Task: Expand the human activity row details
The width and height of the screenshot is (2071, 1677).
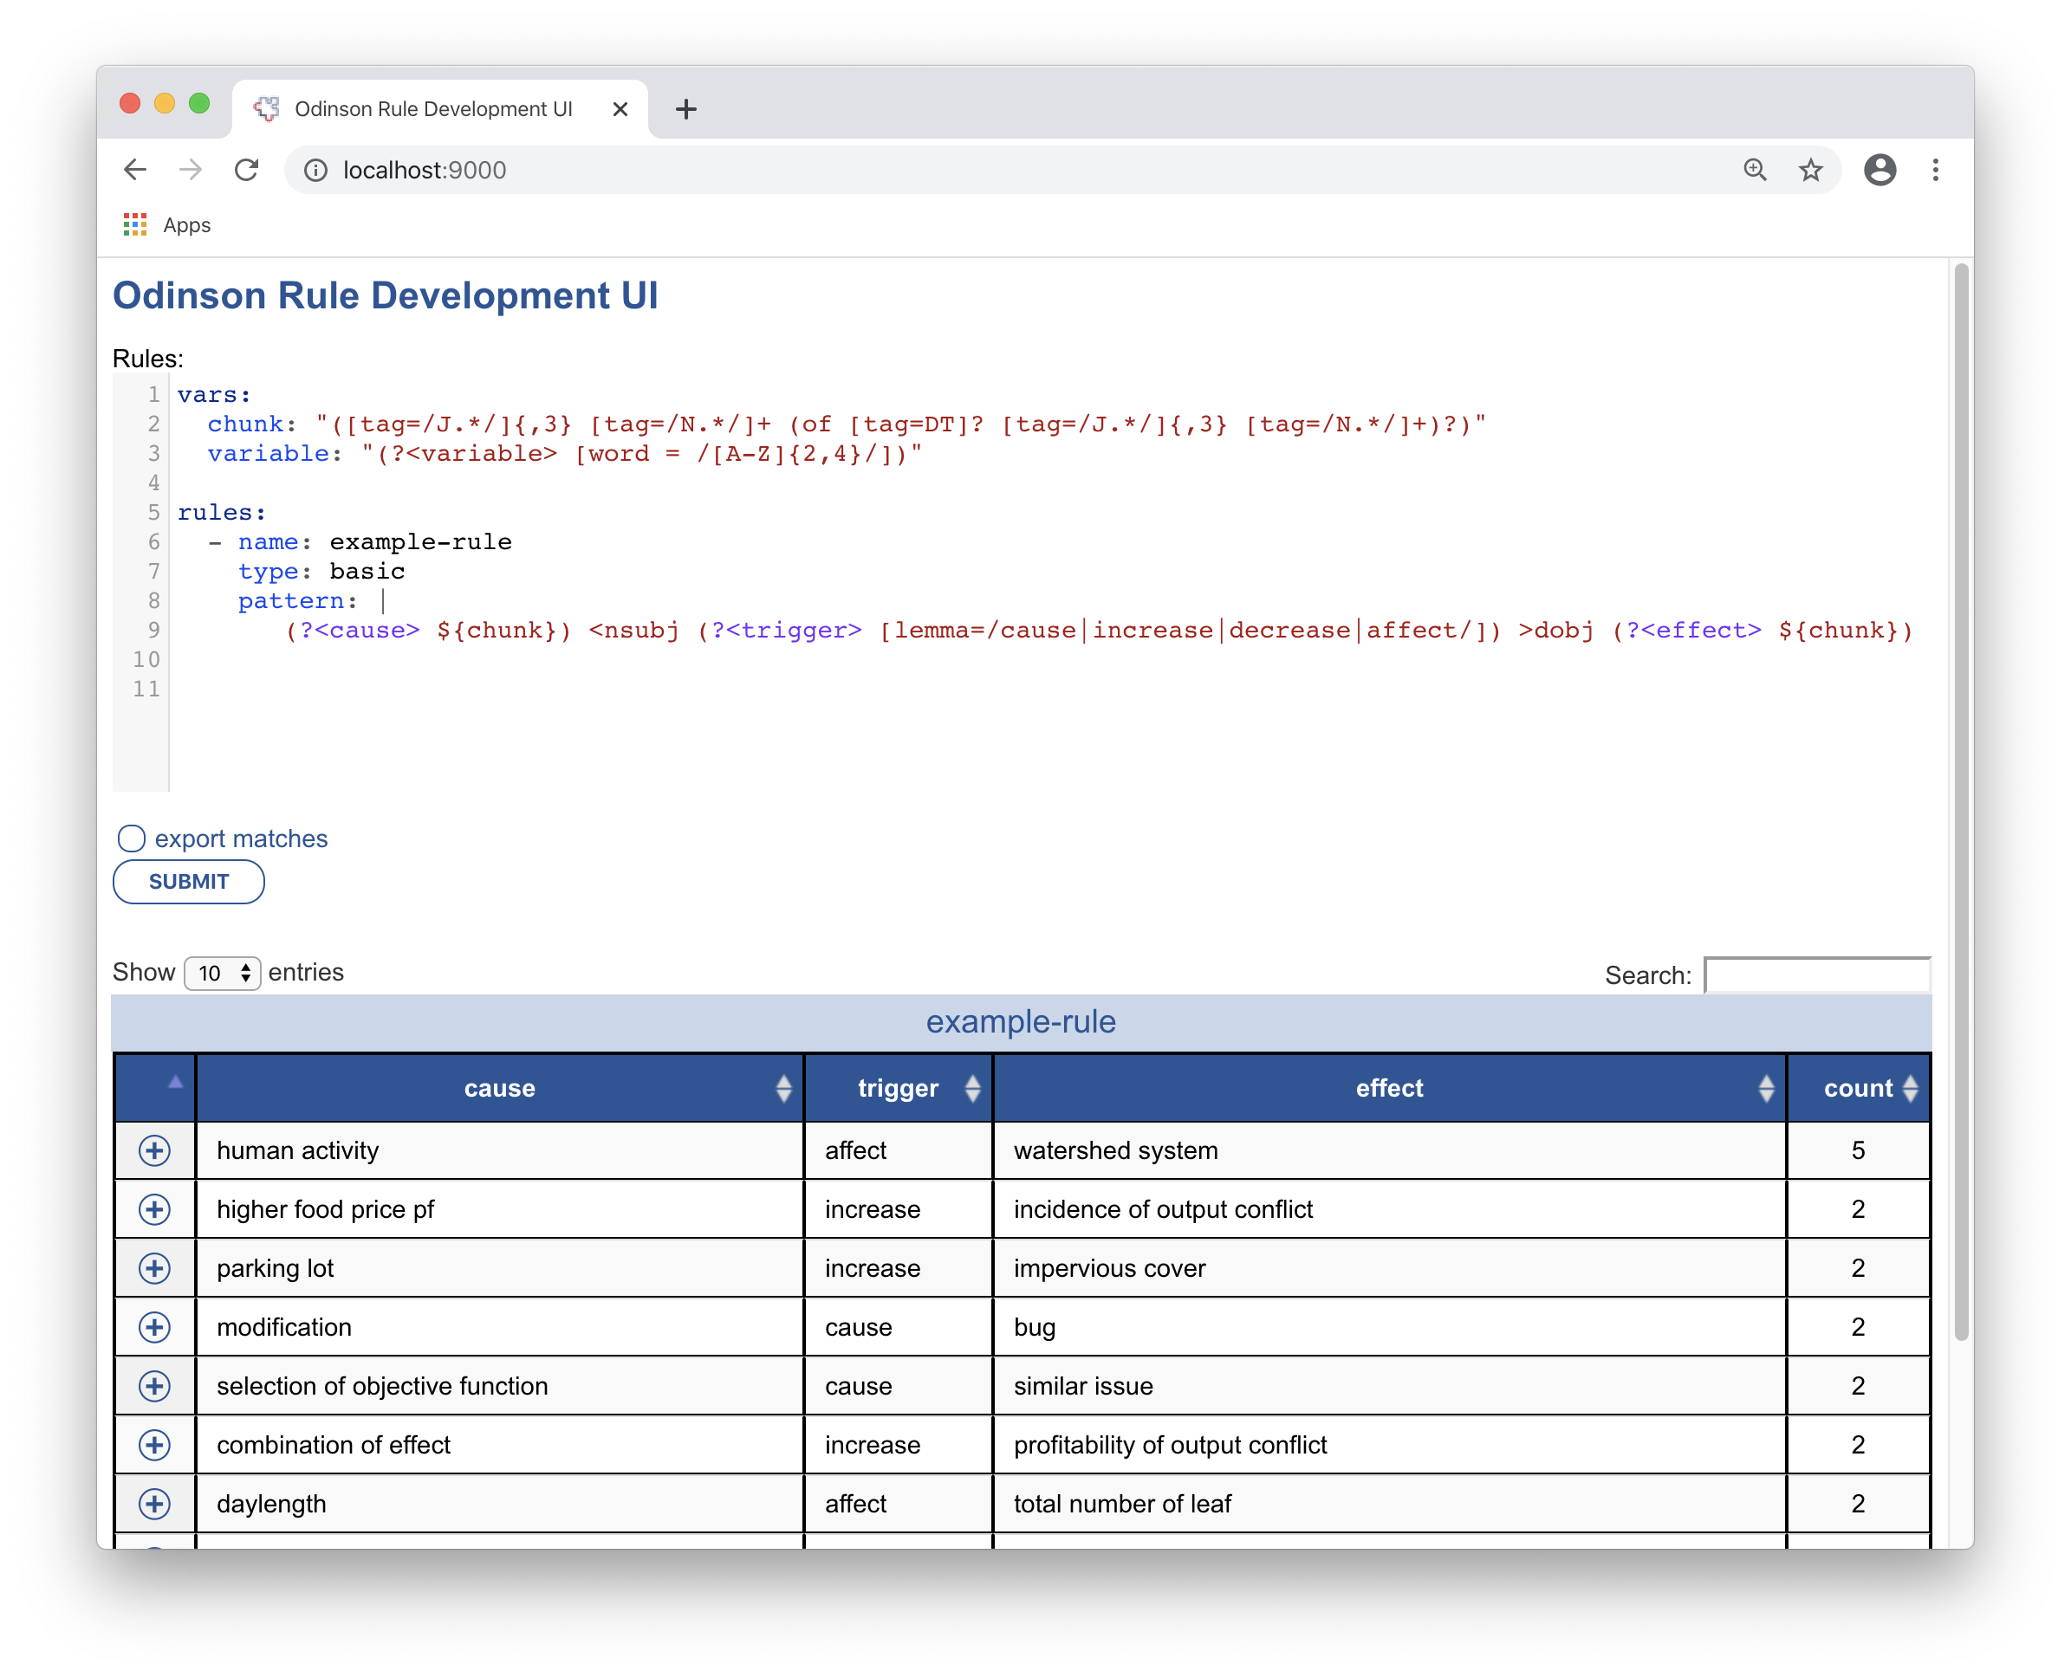Action: click(x=154, y=1150)
